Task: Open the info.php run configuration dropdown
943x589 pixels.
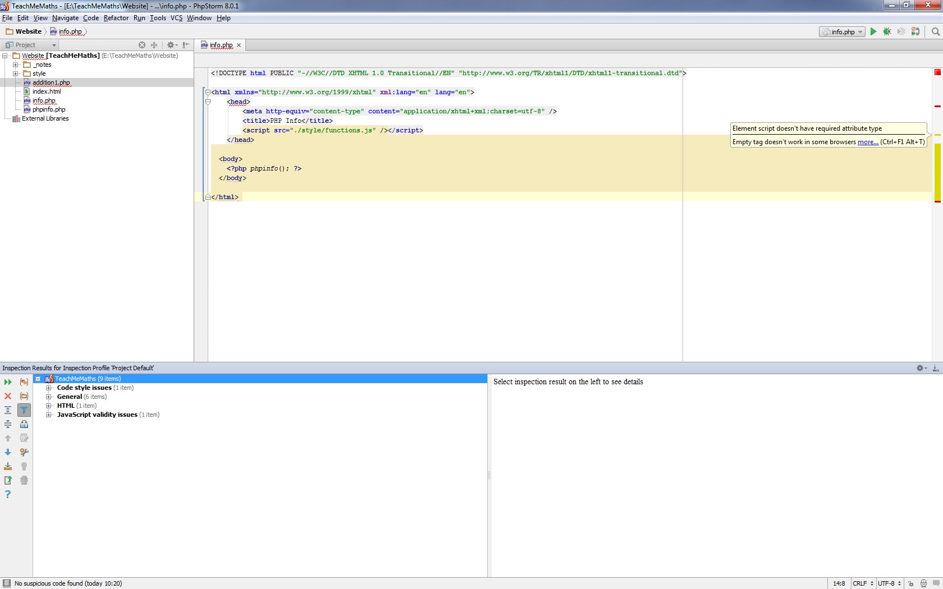Action: click(842, 32)
